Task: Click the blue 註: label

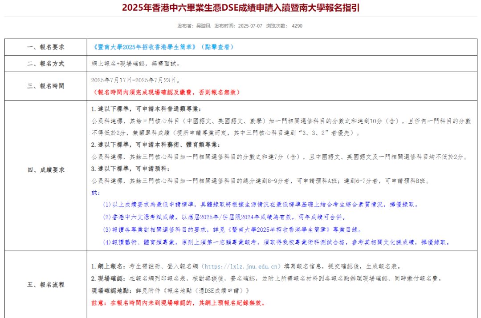Action: pyautogui.click(x=96, y=193)
